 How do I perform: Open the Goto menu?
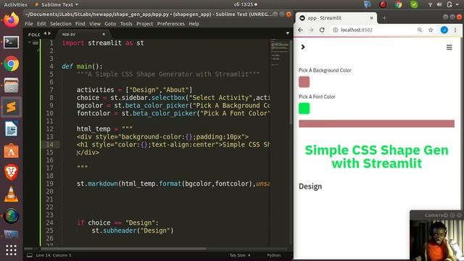click(110, 24)
